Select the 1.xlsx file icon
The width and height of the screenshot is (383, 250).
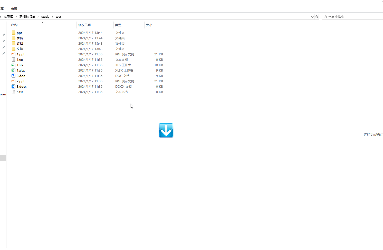13,71
